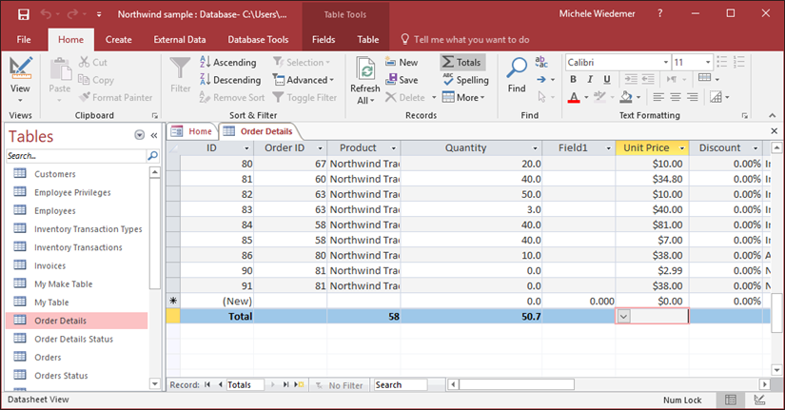Click Toggle Filter
The height and width of the screenshot is (410, 785).
[x=304, y=98]
